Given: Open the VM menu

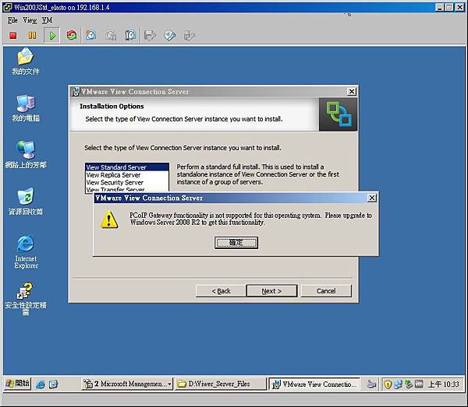Looking at the screenshot, I should pyautogui.click(x=47, y=20).
